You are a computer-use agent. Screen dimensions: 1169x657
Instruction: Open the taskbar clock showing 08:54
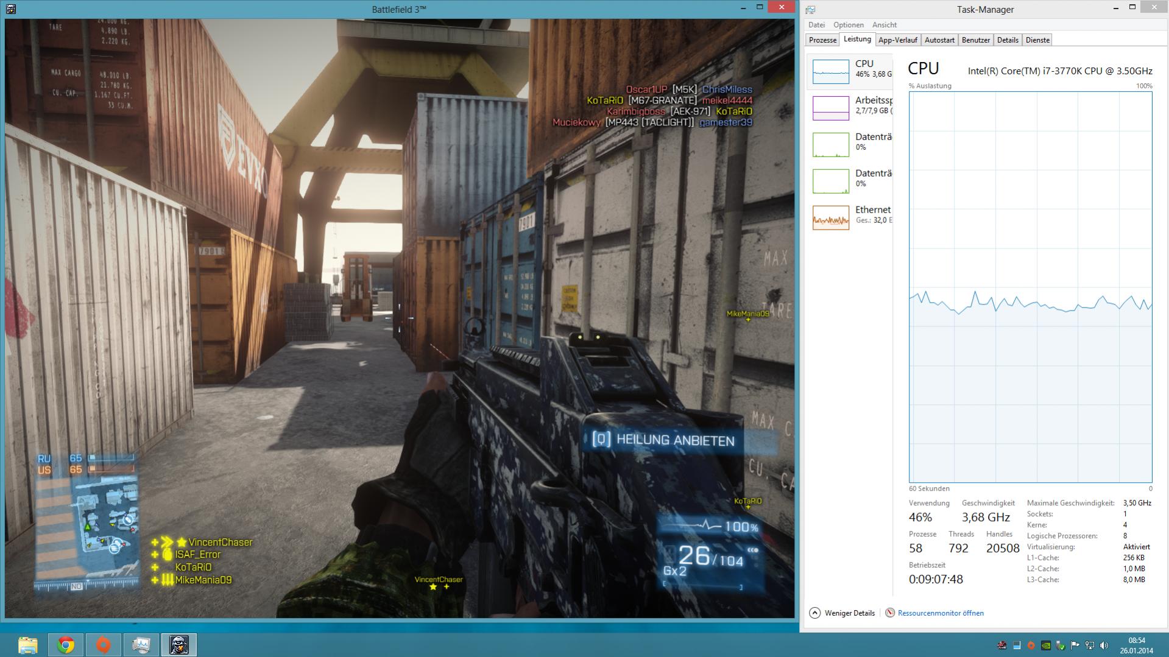pos(1137,645)
